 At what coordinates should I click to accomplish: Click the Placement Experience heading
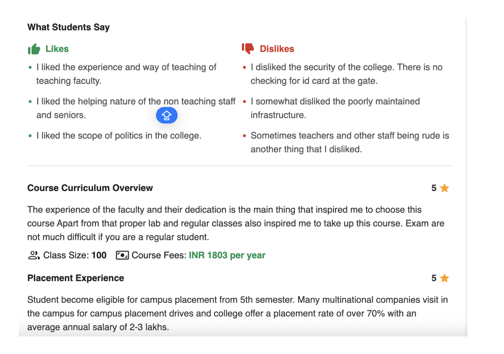click(x=75, y=278)
